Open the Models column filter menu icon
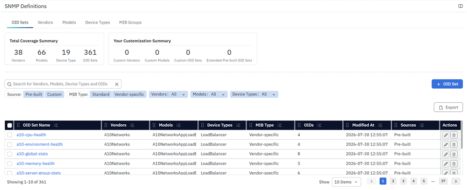This screenshot has height=190, width=467. pyautogui.click(x=179, y=125)
